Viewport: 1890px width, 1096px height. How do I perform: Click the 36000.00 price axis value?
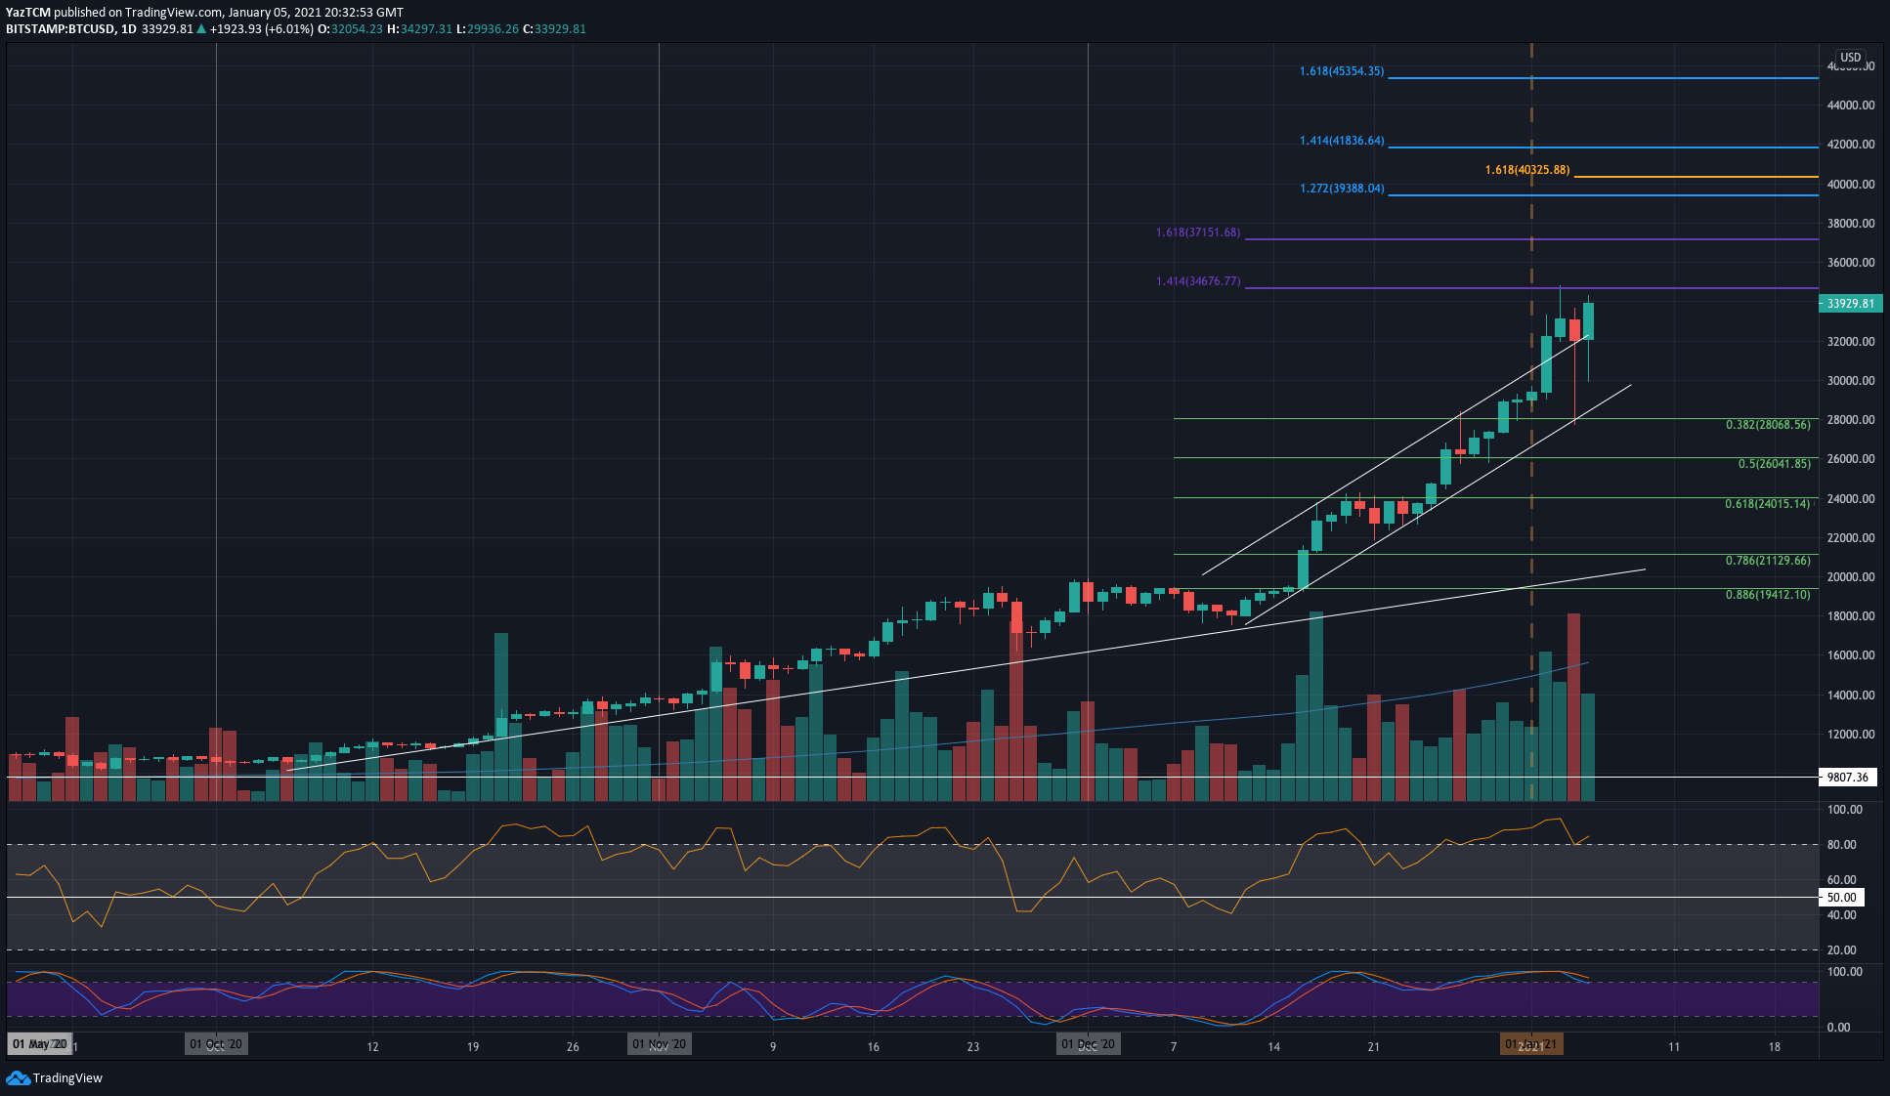[x=1851, y=263]
